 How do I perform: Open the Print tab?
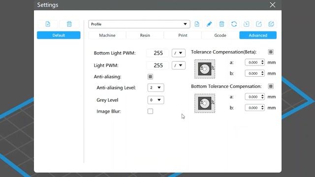[x=183, y=35]
